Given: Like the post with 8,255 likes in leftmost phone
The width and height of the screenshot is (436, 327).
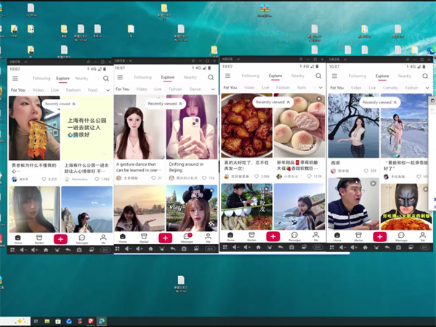Looking at the screenshot, I should click(44, 179).
